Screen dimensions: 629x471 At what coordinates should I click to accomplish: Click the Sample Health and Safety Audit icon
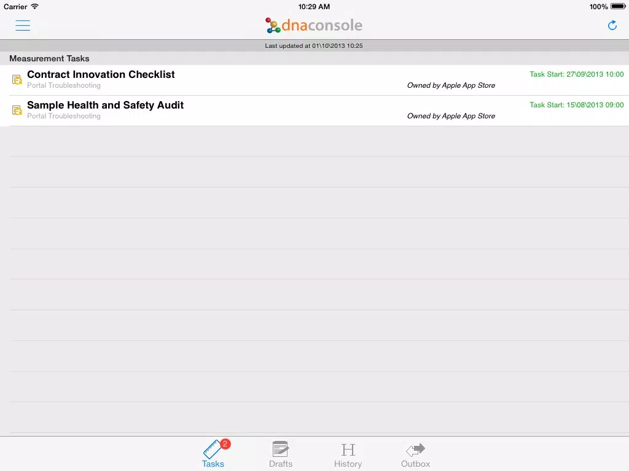click(x=17, y=110)
